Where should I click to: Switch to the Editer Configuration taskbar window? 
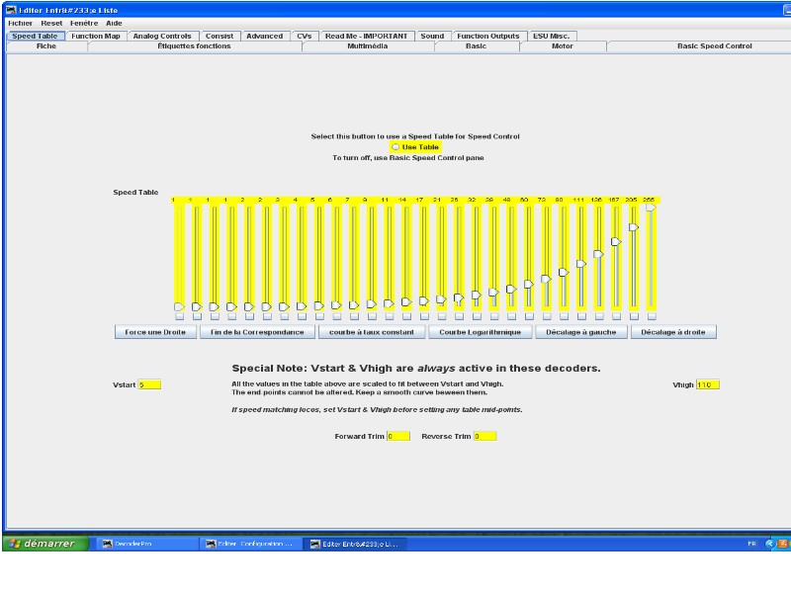(x=251, y=544)
